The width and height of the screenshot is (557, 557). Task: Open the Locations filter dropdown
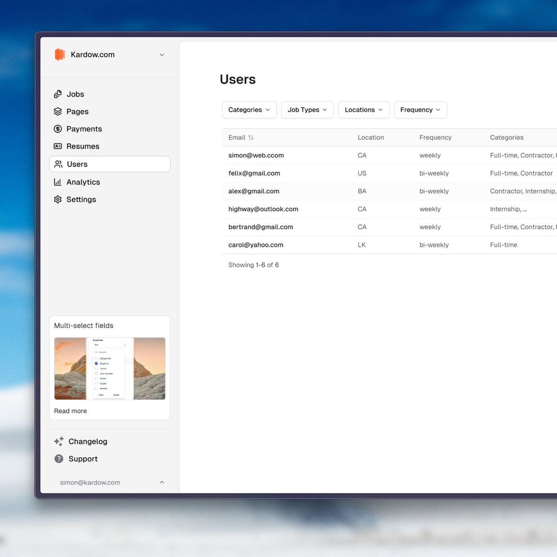coord(364,110)
